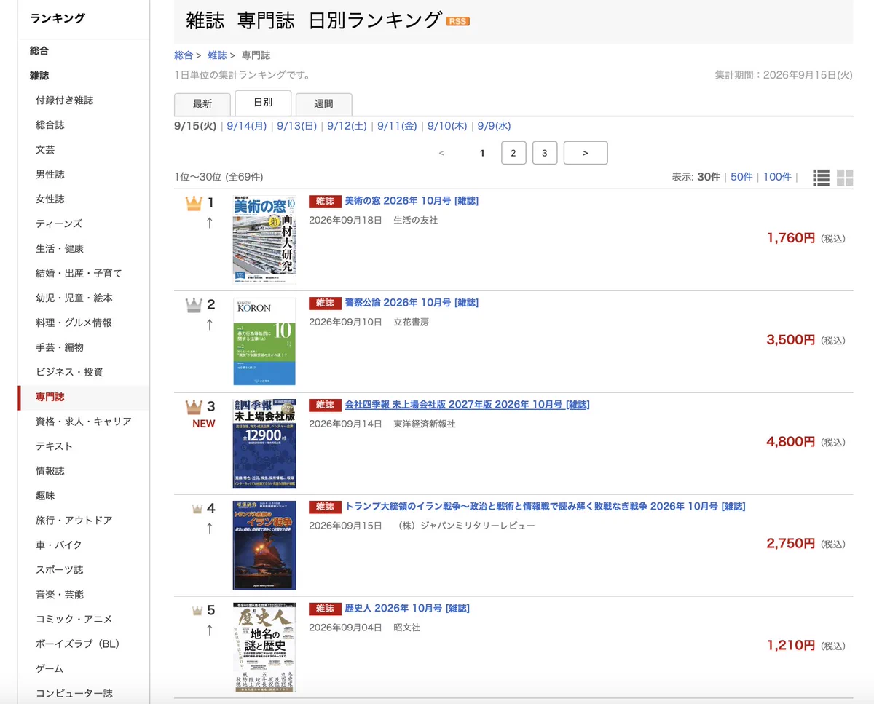Open ティーンズ category

click(59, 224)
